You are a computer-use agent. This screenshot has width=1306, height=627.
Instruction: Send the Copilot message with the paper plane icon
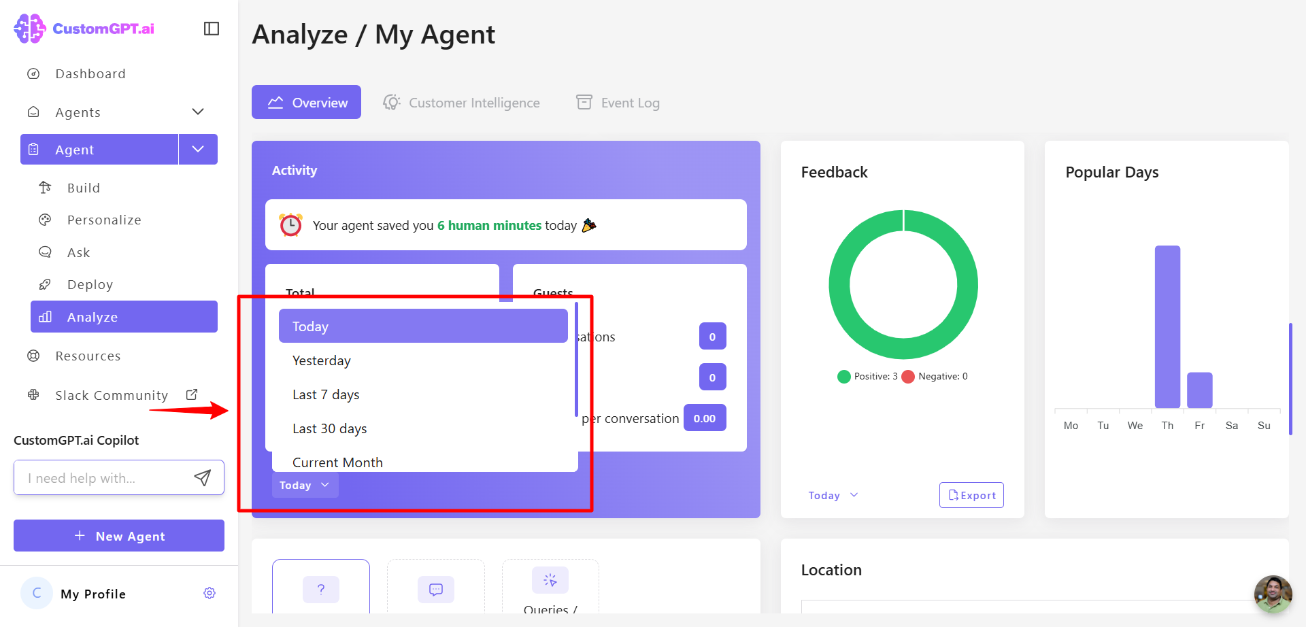[202, 477]
